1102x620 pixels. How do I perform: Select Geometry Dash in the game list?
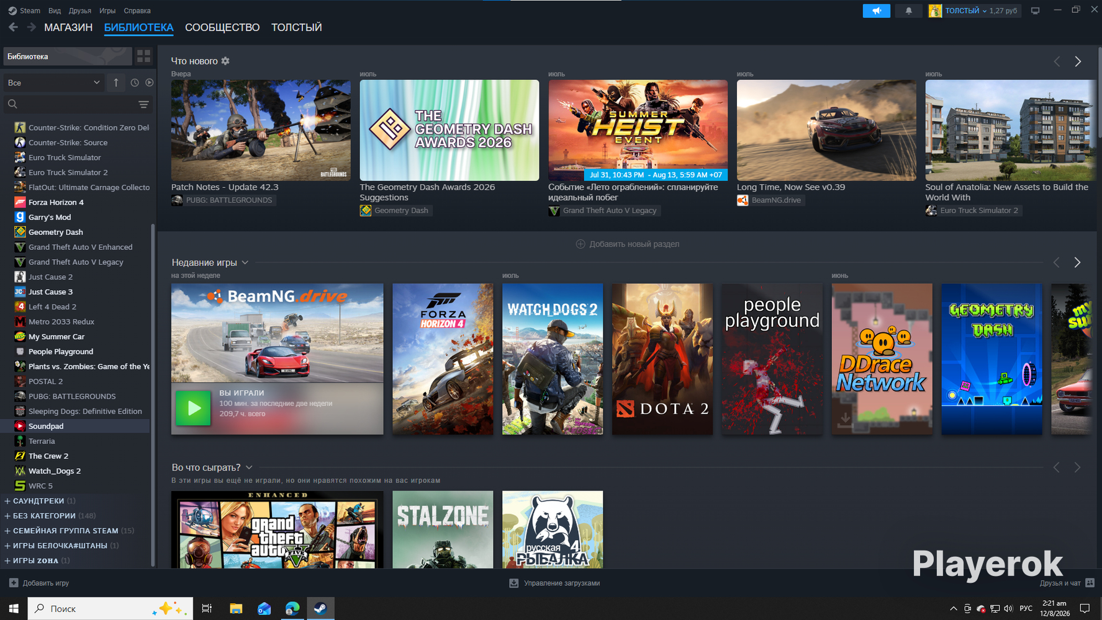click(55, 232)
